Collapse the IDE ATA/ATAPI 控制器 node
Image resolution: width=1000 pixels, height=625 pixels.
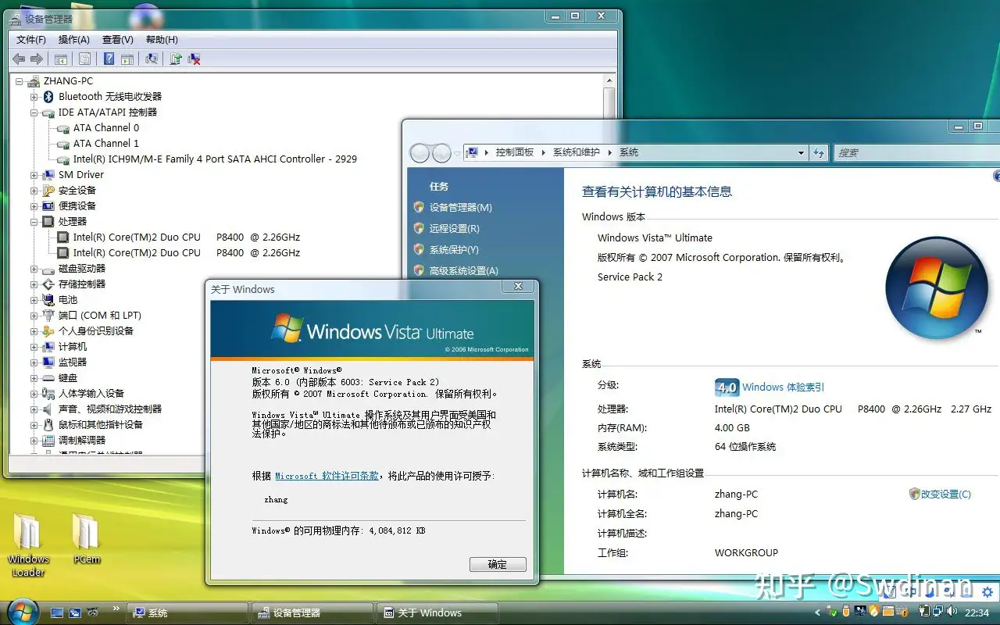pyautogui.click(x=34, y=112)
